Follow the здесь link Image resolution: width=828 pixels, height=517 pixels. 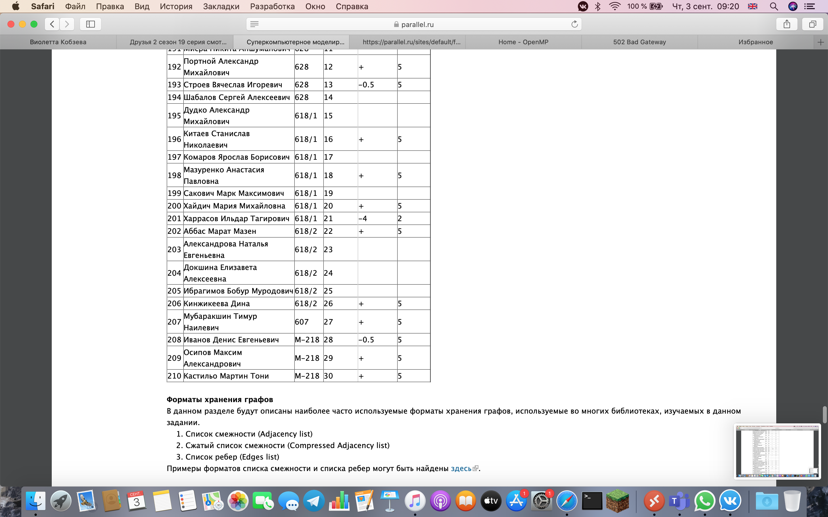[x=461, y=468]
